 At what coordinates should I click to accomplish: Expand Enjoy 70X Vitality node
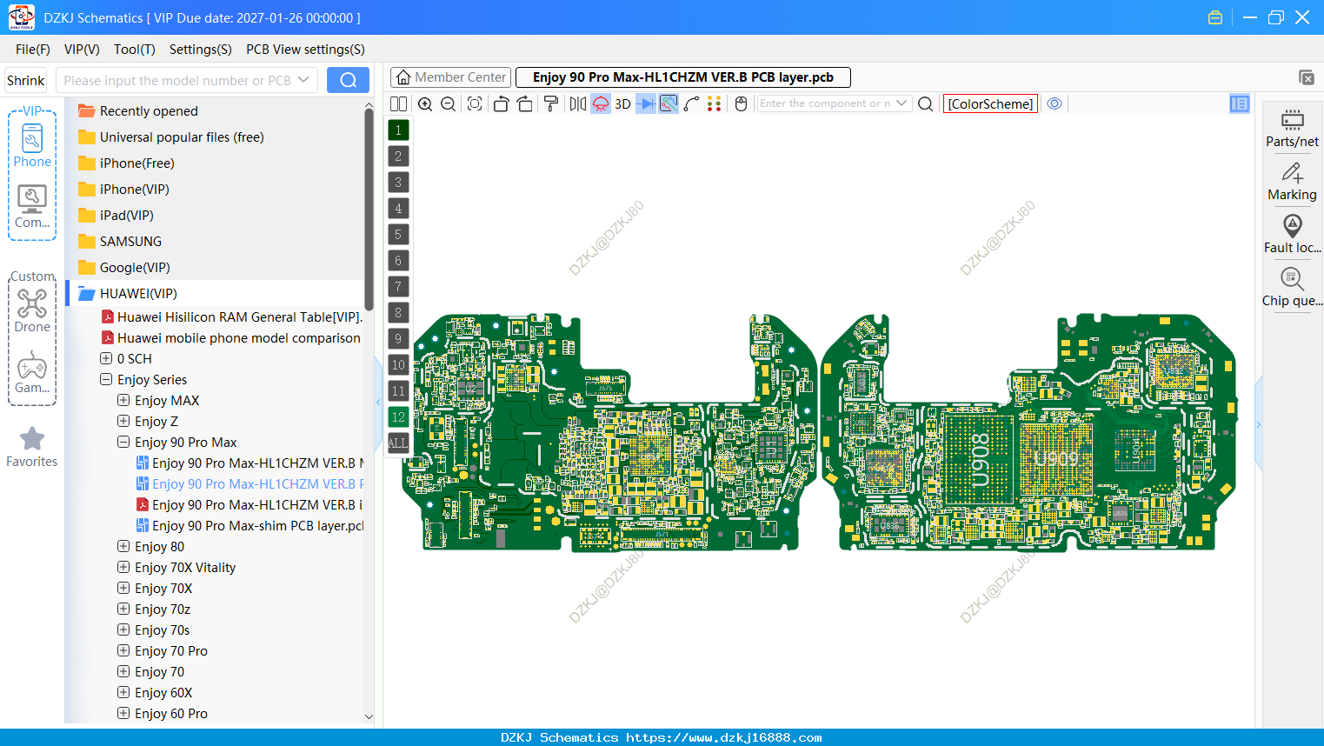tap(123, 567)
